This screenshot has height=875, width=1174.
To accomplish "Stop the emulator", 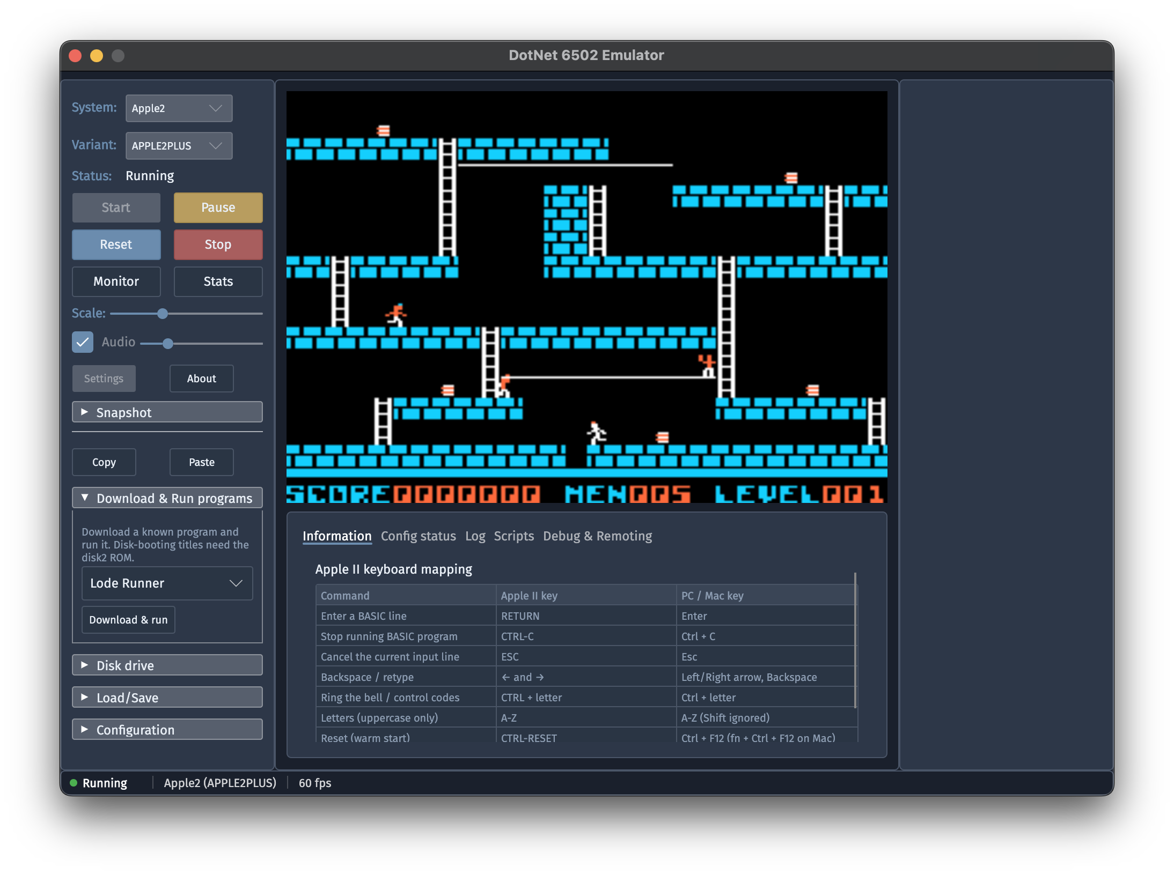I will [218, 244].
